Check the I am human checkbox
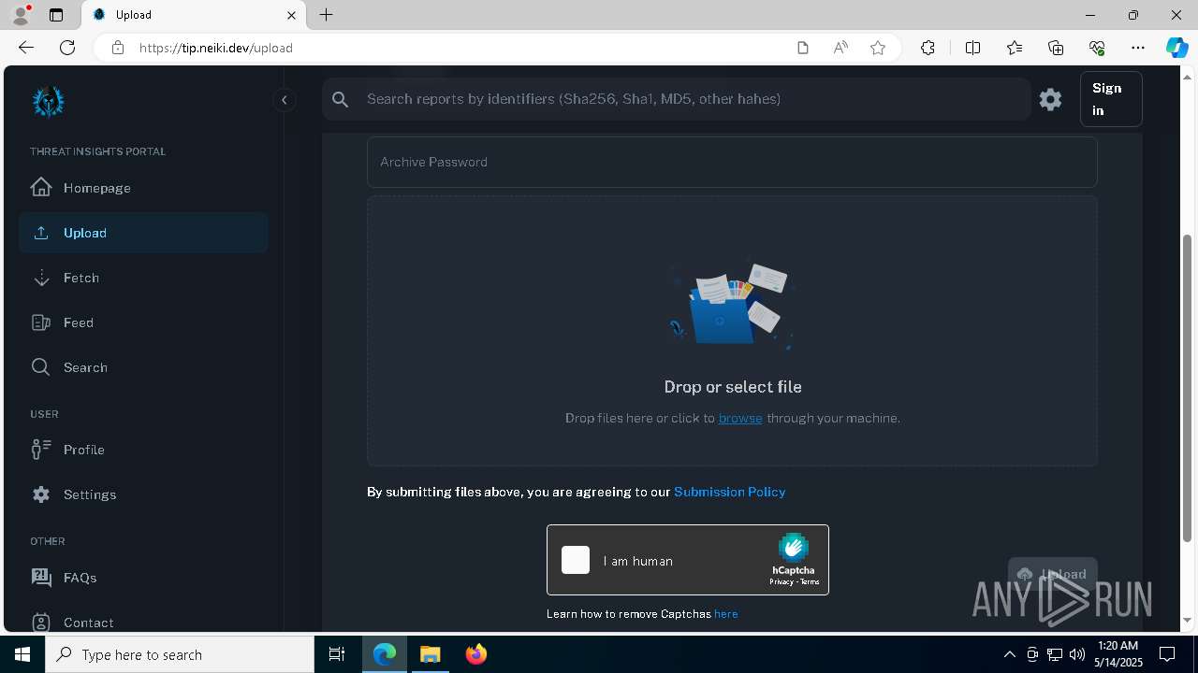 (576, 560)
